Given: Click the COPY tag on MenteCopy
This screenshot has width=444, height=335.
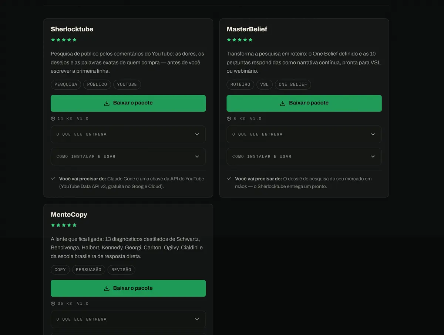Looking at the screenshot, I should coord(60,270).
